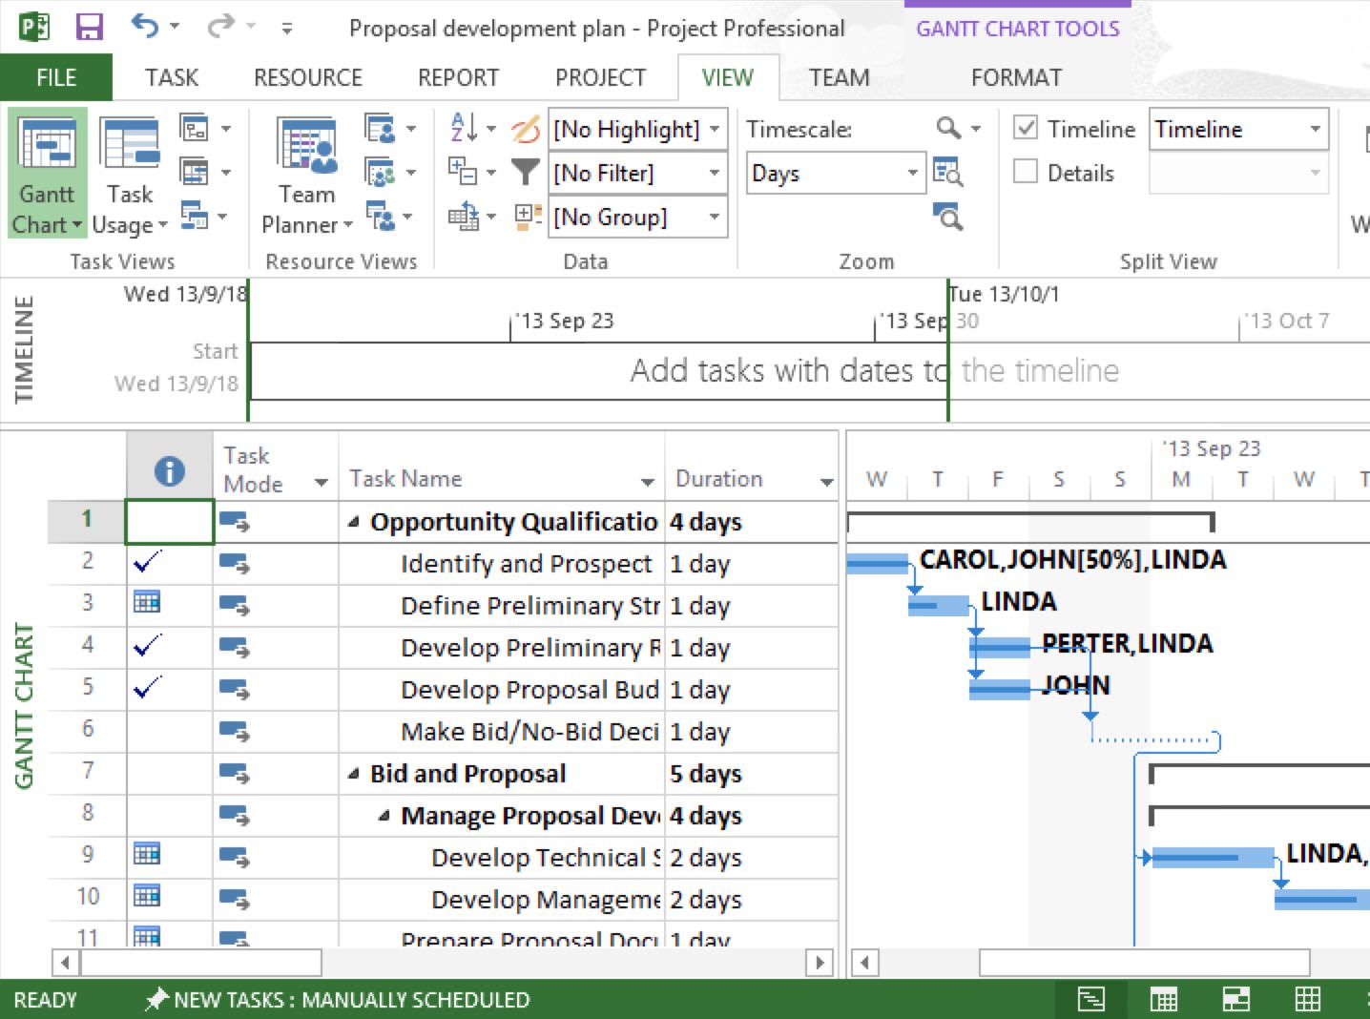Switch to the RESOURCE ribbon tab
The image size is (1370, 1019).
[x=307, y=77]
